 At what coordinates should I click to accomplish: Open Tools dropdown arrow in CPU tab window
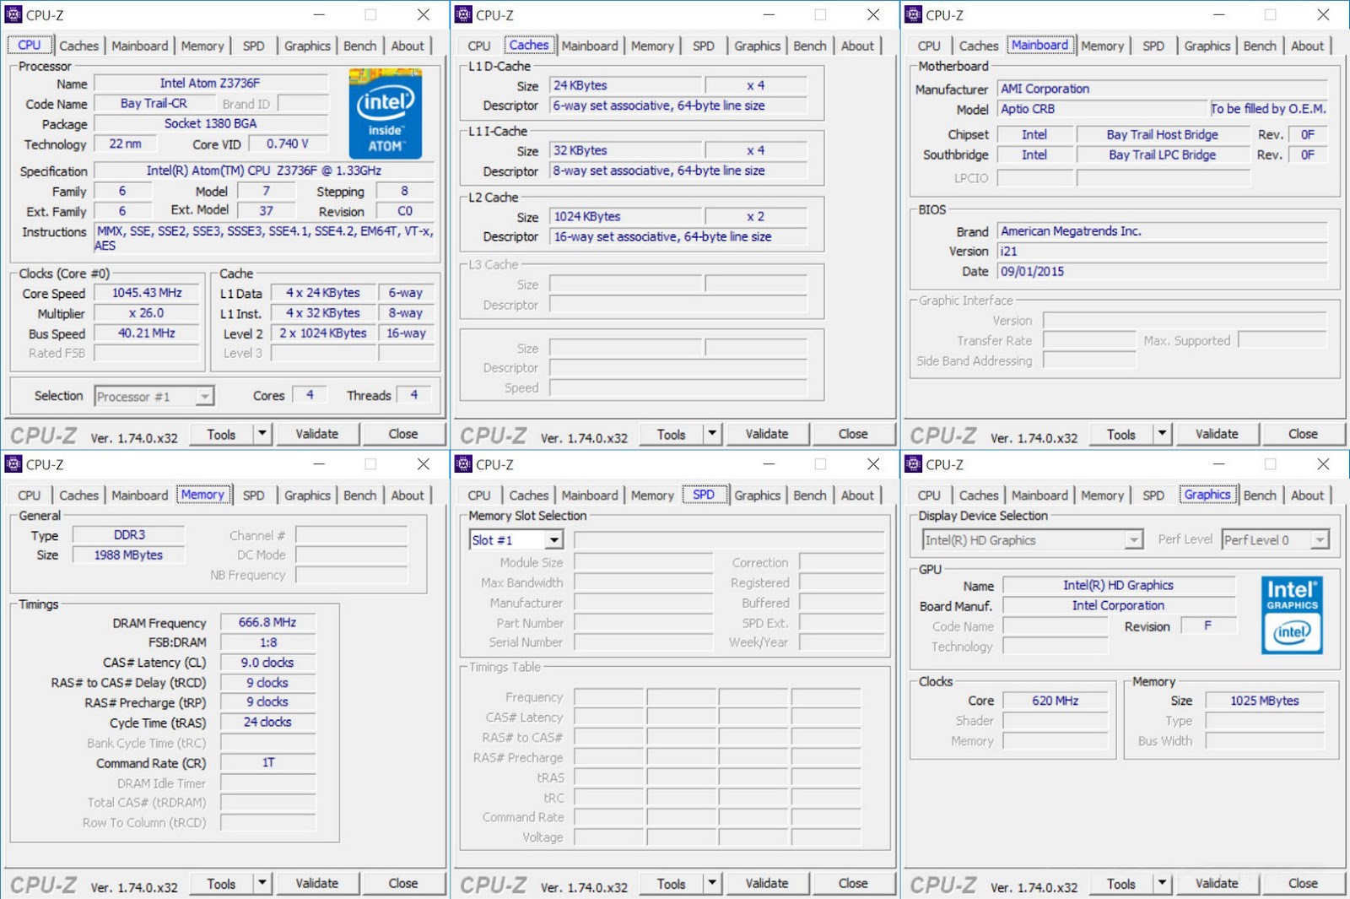[262, 434]
